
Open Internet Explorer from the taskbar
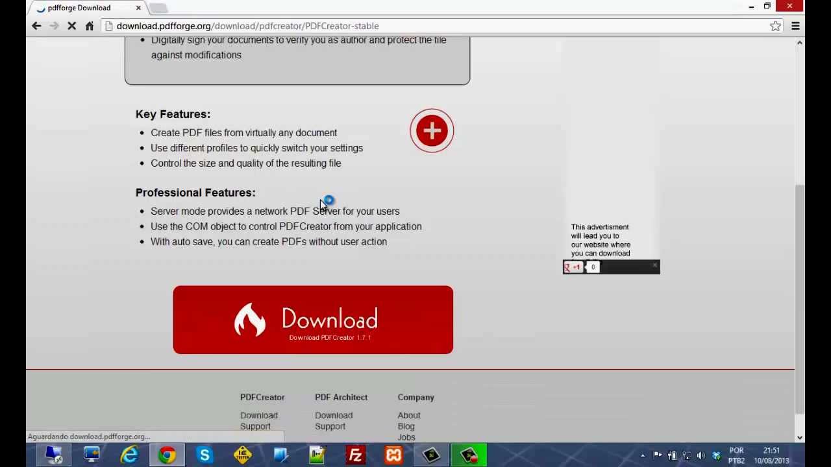(x=129, y=455)
